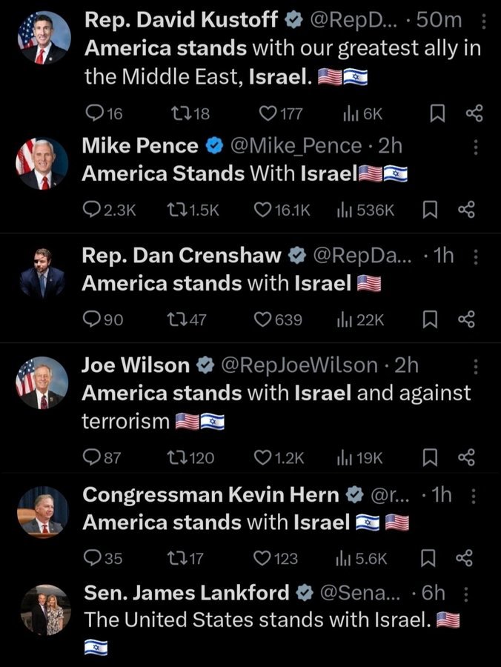Bookmark Dan Crenshaw's tweet
This screenshot has width=501, height=667.
[x=430, y=319]
